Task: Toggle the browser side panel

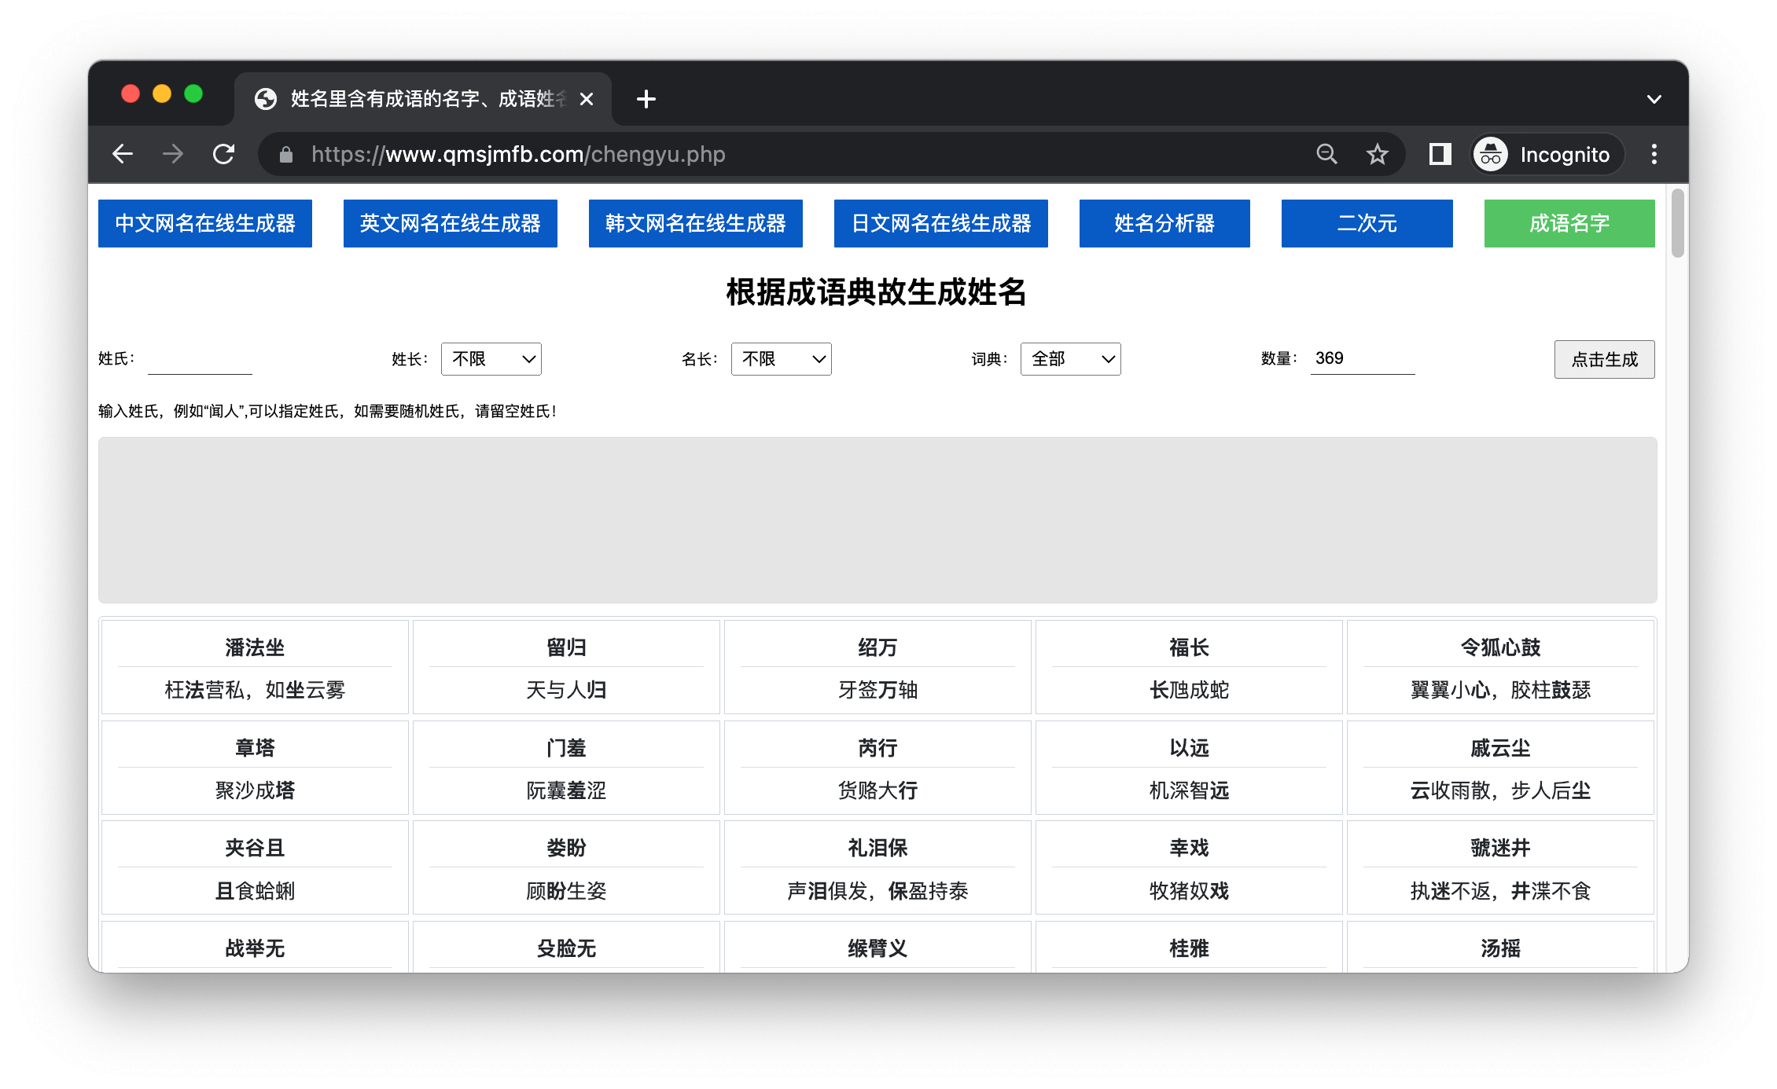Action: click(1440, 154)
